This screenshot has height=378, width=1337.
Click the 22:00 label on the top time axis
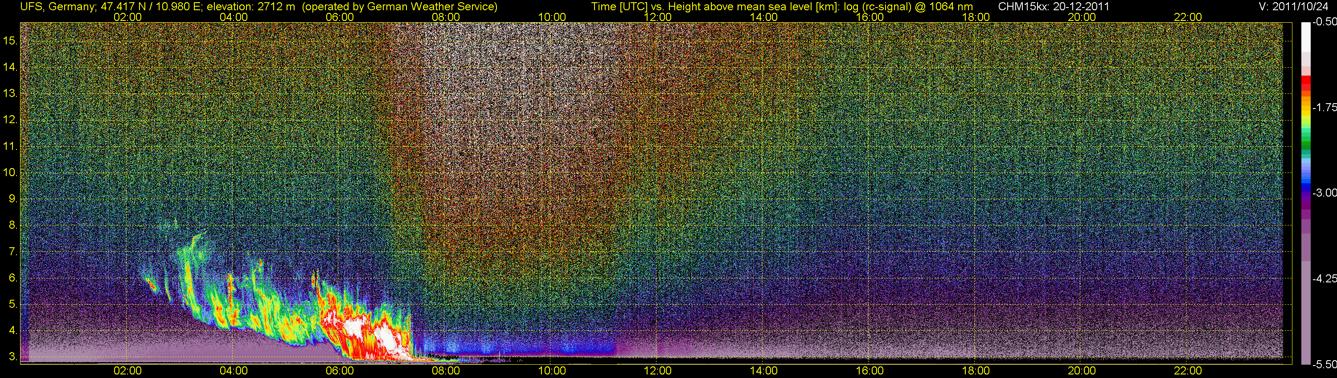point(1188,17)
